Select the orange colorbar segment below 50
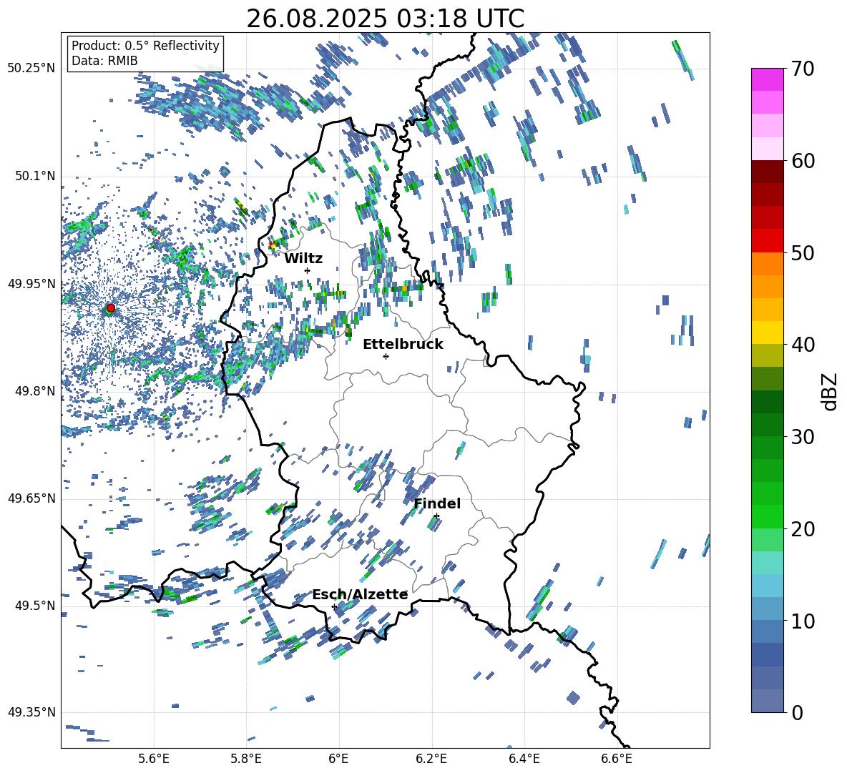The height and width of the screenshot is (773, 847). pos(767,264)
